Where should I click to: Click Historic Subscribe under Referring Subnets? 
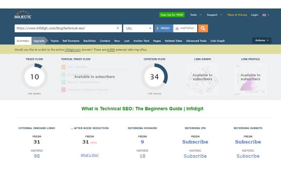pos(248,156)
